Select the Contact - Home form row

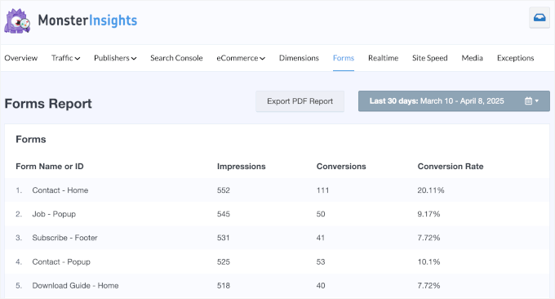coord(277,190)
